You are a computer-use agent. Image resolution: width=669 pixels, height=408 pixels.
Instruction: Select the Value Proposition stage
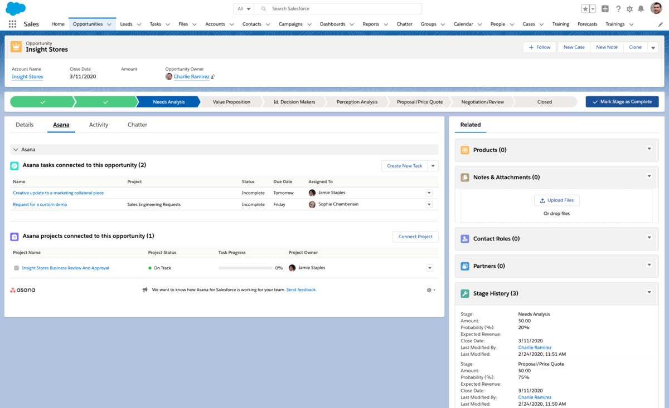click(231, 102)
